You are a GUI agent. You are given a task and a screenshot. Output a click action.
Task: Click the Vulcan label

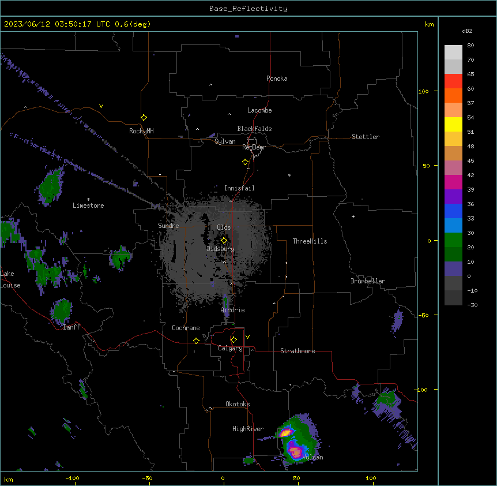[x=313, y=457]
